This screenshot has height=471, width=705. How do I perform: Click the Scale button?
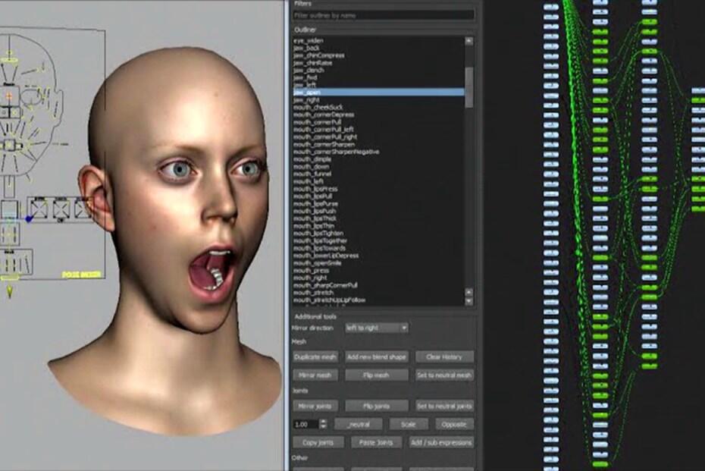[409, 424]
